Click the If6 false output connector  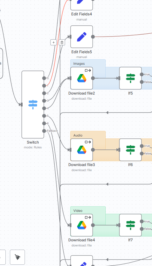pyautogui.click(x=142, y=154)
